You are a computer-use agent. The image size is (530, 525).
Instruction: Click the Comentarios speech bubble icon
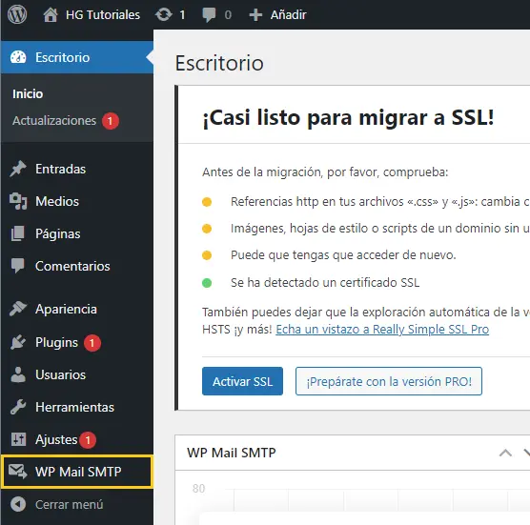click(18, 266)
